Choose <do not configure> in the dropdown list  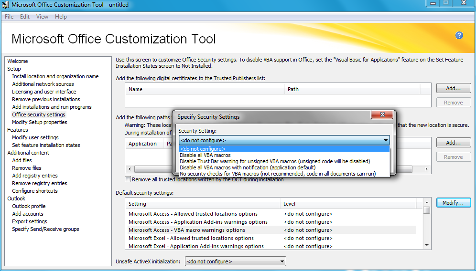(284, 149)
